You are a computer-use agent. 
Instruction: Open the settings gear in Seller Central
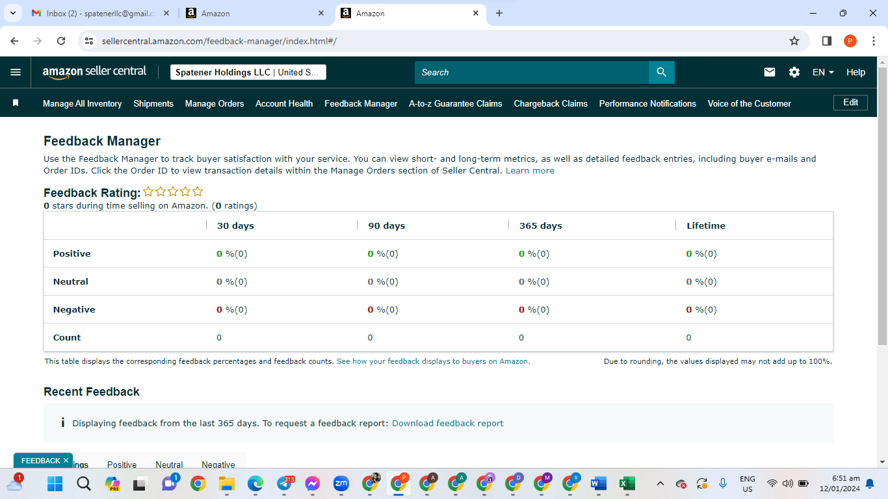pos(794,72)
